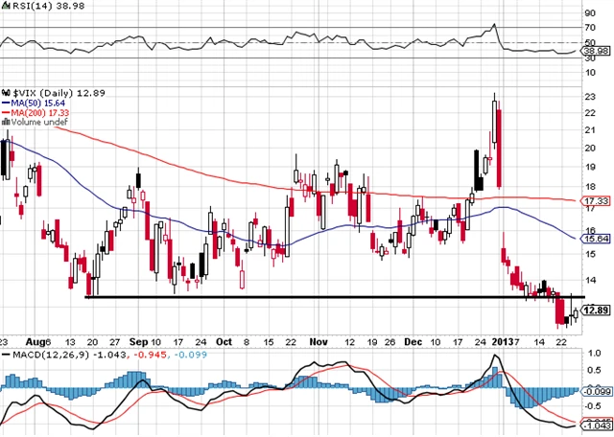This screenshot has width=614, height=437.
Task: Click the 12.89 current price tag
Action: [x=597, y=310]
